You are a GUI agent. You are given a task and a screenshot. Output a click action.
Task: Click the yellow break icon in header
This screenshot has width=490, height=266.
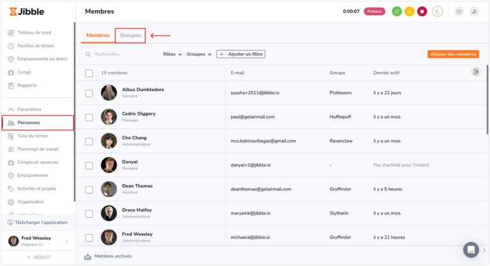(x=410, y=11)
